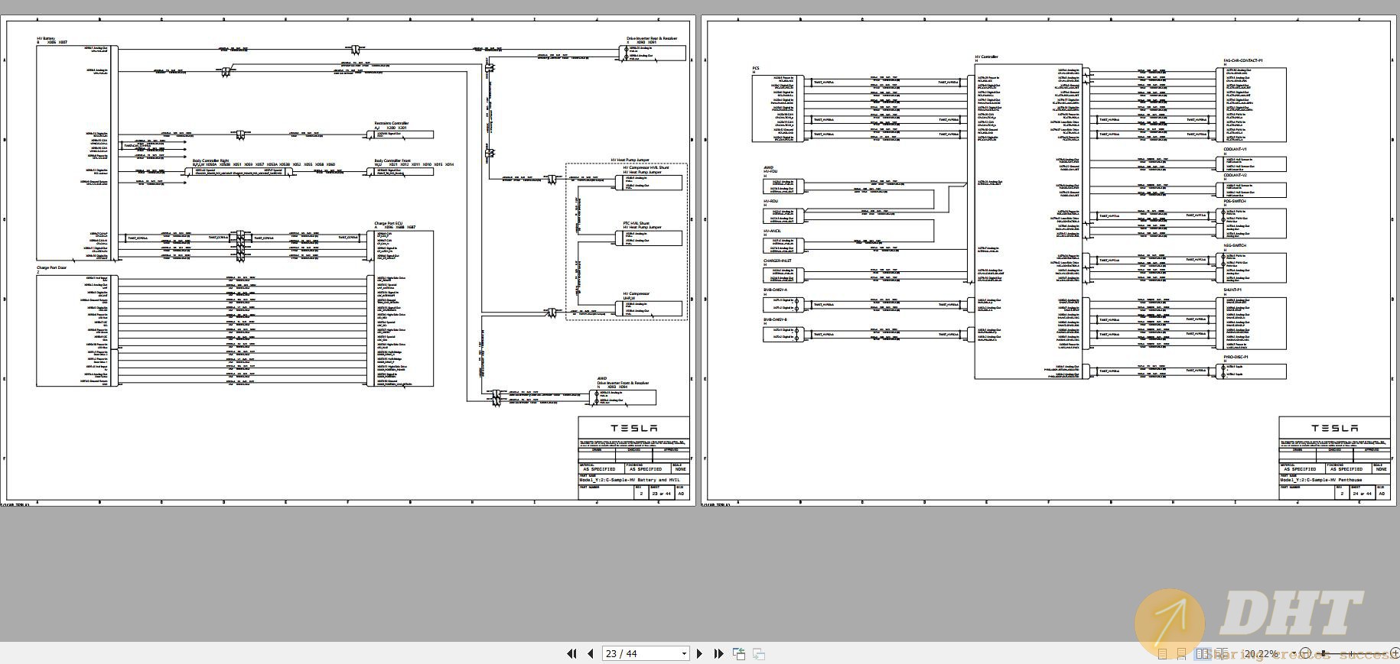
Task: Click the 'Restraints Controller' label
Action: (x=392, y=123)
